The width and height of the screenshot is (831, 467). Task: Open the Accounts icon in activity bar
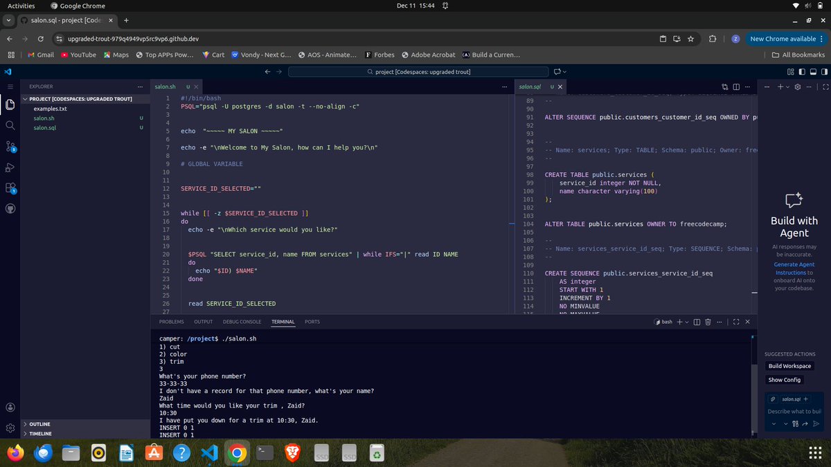click(10, 408)
